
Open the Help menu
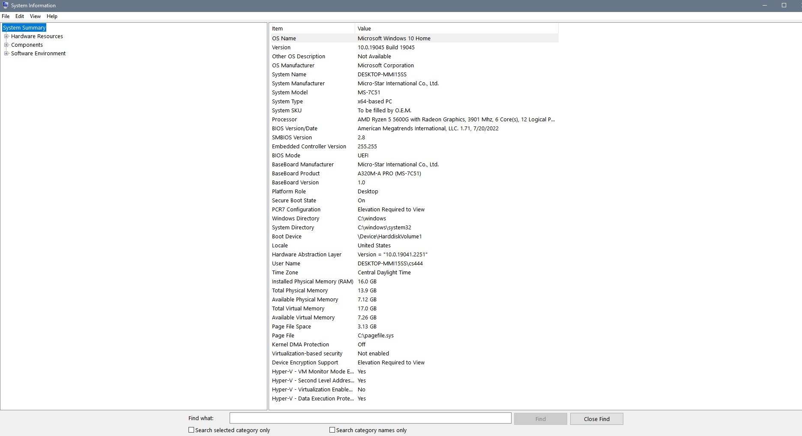(x=51, y=16)
